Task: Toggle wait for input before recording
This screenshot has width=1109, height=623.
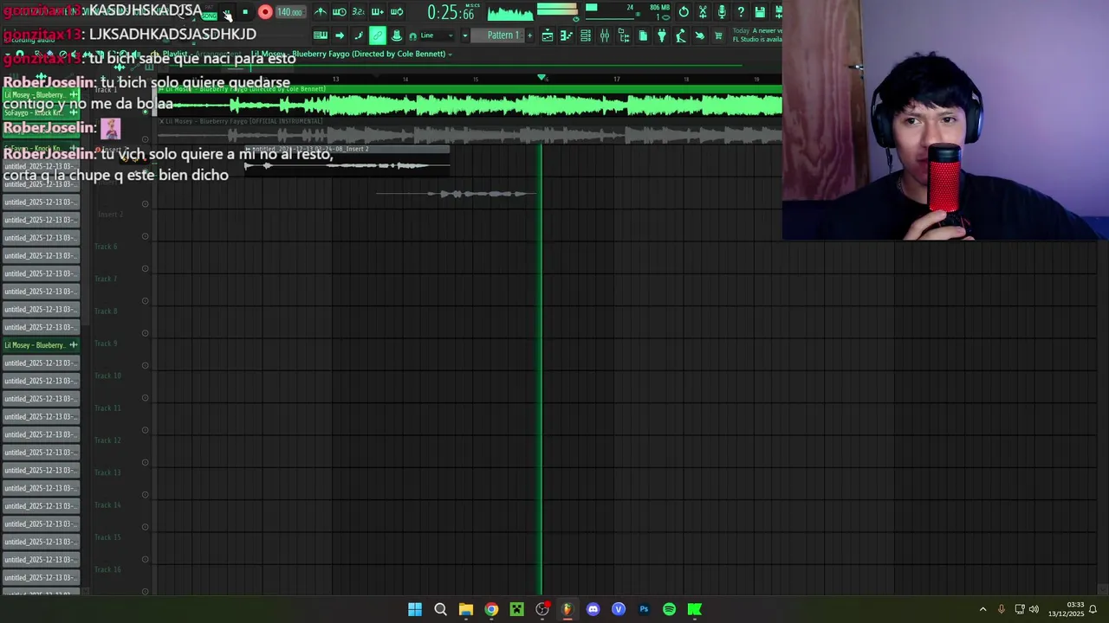Action: point(340,12)
